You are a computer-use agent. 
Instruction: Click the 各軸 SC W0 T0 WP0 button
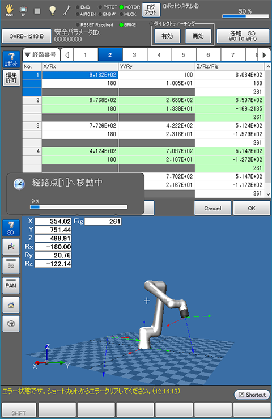pos(243,36)
